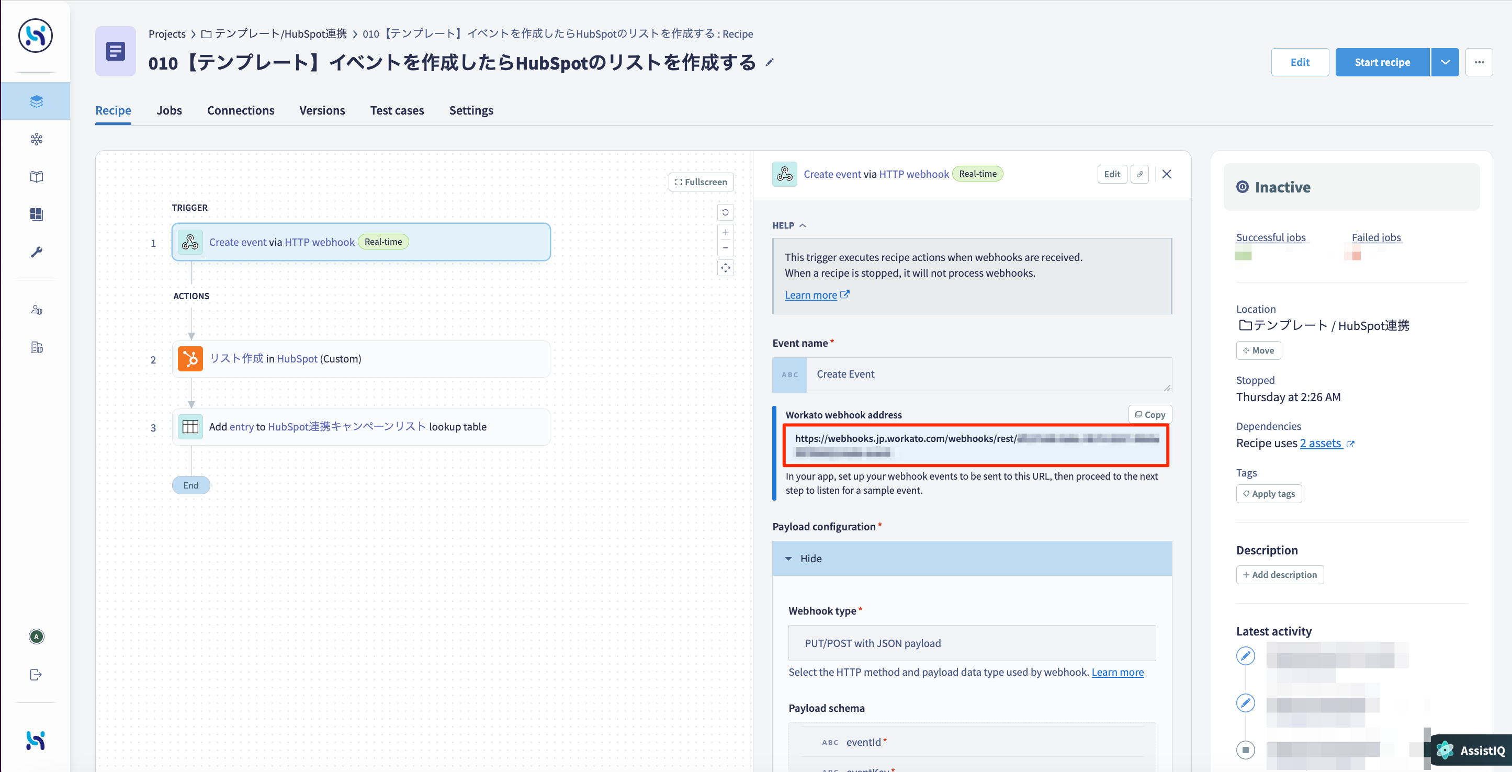Open the Settings tab
Viewport: 1512px width, 772px height.
click(471, 110)
